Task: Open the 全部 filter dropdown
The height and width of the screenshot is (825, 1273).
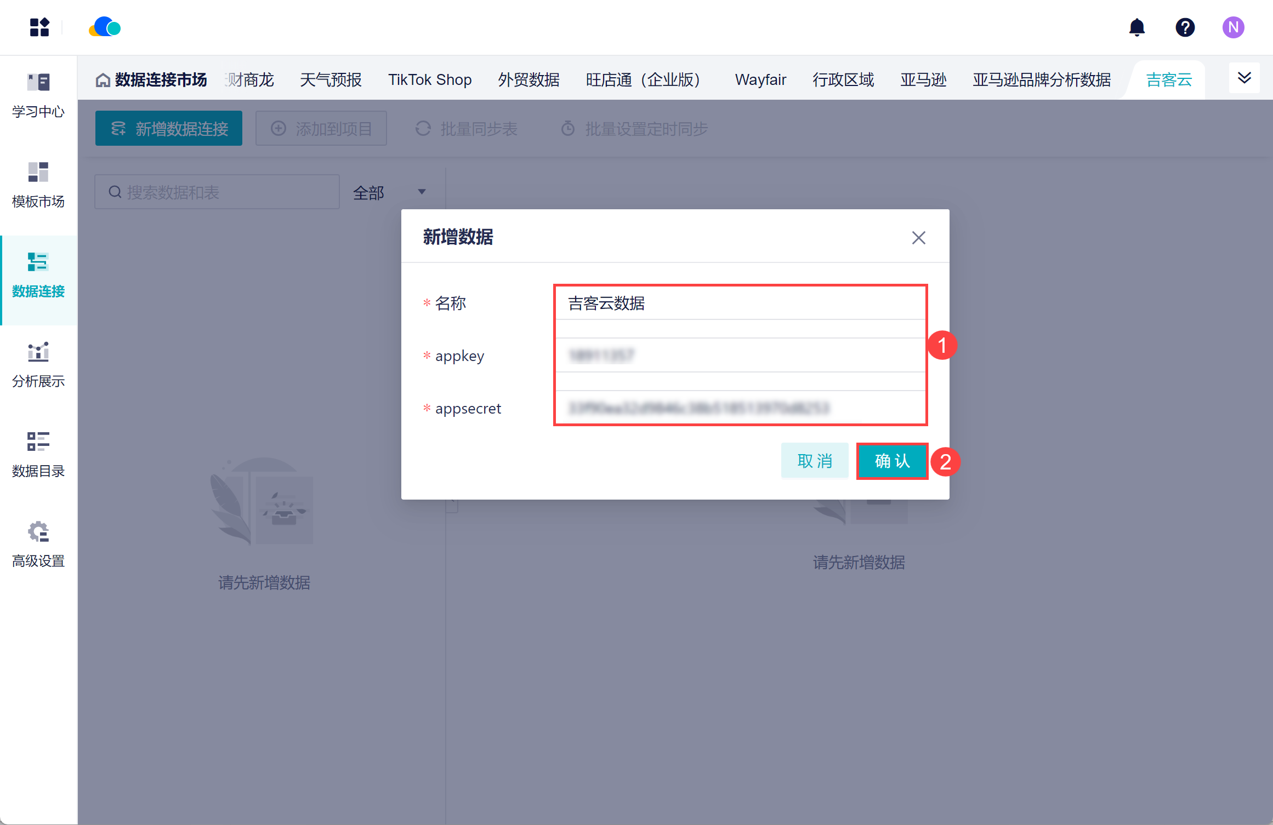Action: point(389,192)
